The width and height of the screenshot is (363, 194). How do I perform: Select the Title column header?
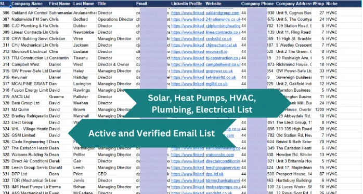[102, 4]
